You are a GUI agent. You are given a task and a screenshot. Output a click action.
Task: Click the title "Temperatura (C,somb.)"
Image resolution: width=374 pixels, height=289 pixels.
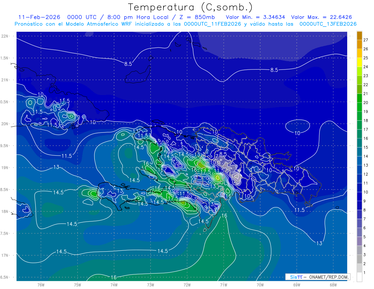tap(190, 7)
